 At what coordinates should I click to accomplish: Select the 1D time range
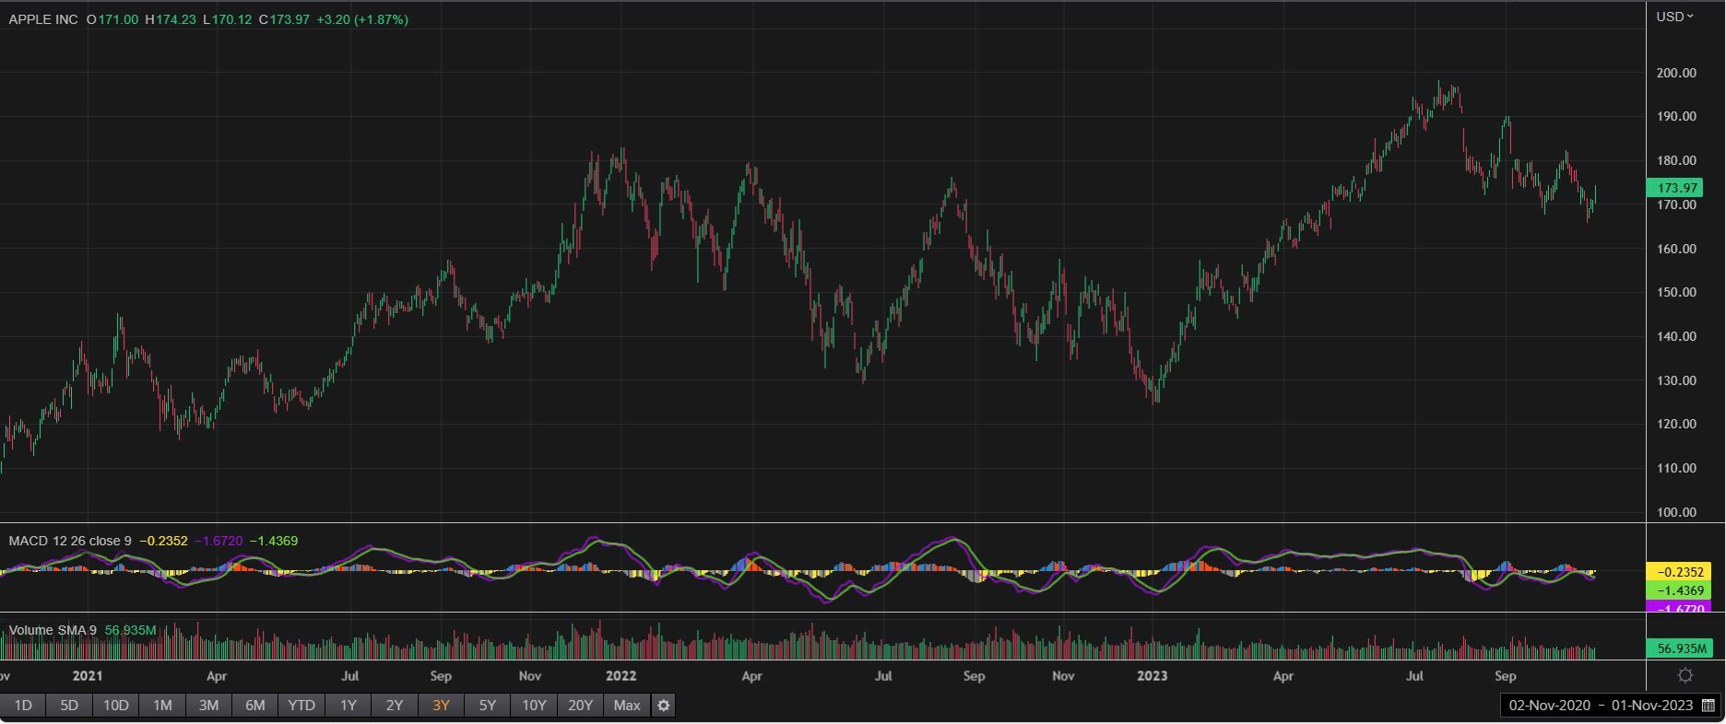(23, 706)
